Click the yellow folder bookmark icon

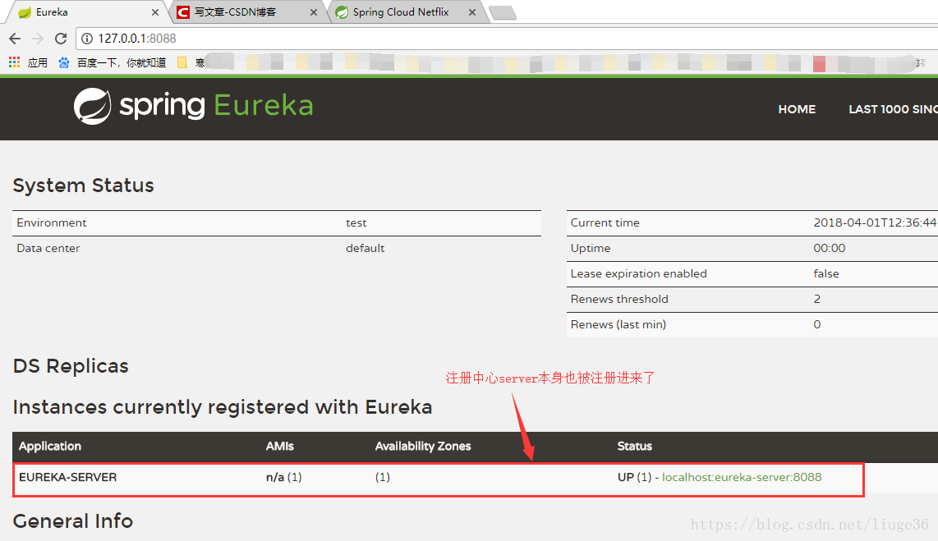click(x=182, y=62)
